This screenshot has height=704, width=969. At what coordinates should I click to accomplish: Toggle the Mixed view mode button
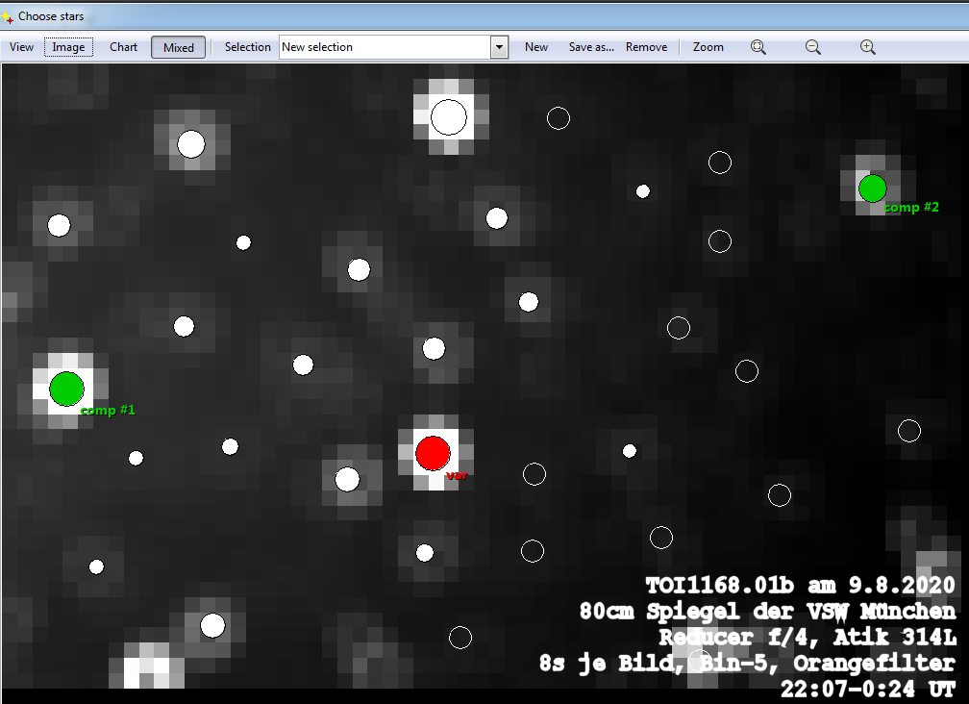pyautogui.click(x=179, y=47)
